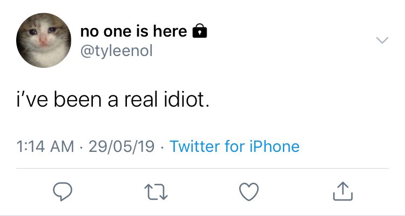405x216 pixels.
Task: Expand the tweet options chevron
Action: point(382,40)
